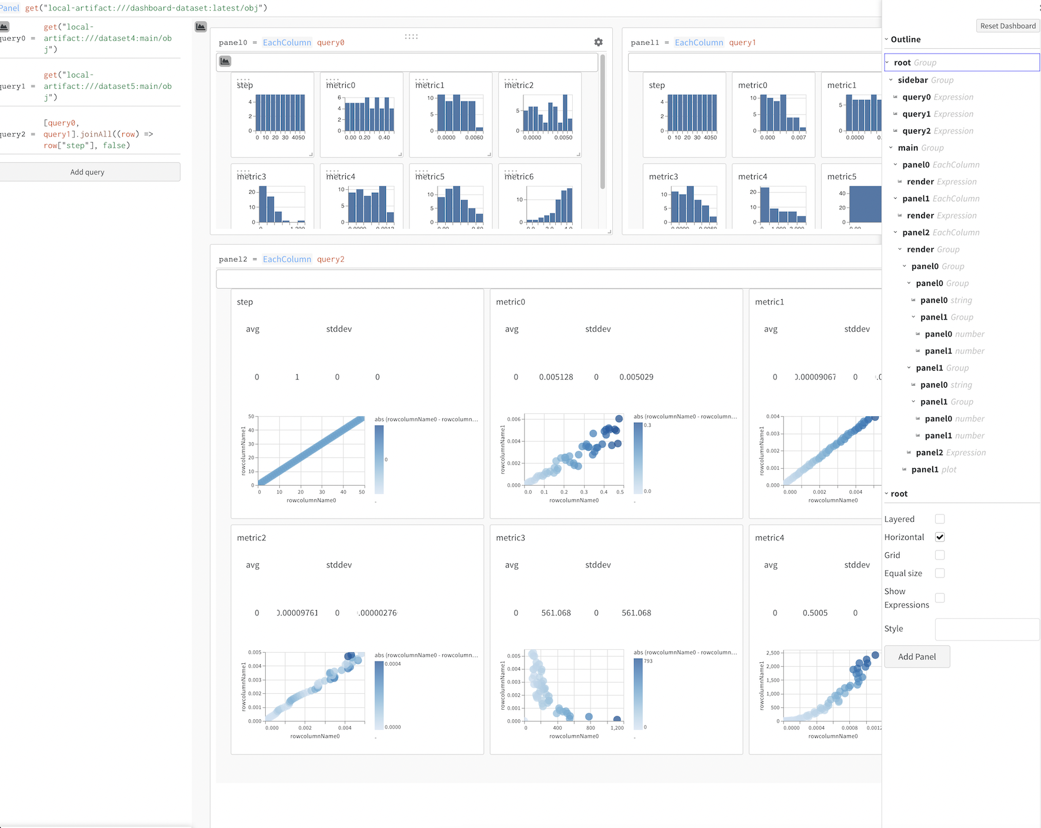The height and width of the screenshot is (828, 1041).
Task: Click the query2 joinAll expression in sidebar
Action: click(98, 134)
